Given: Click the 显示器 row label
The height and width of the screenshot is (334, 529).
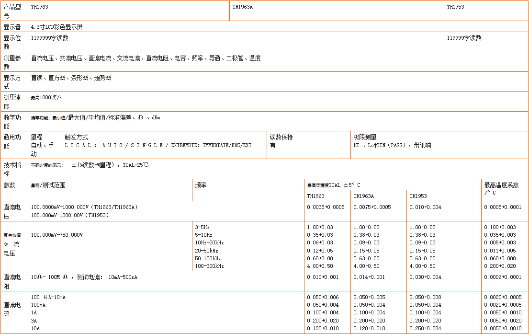Looking at the screenshot, I should (x=12, y=27).
